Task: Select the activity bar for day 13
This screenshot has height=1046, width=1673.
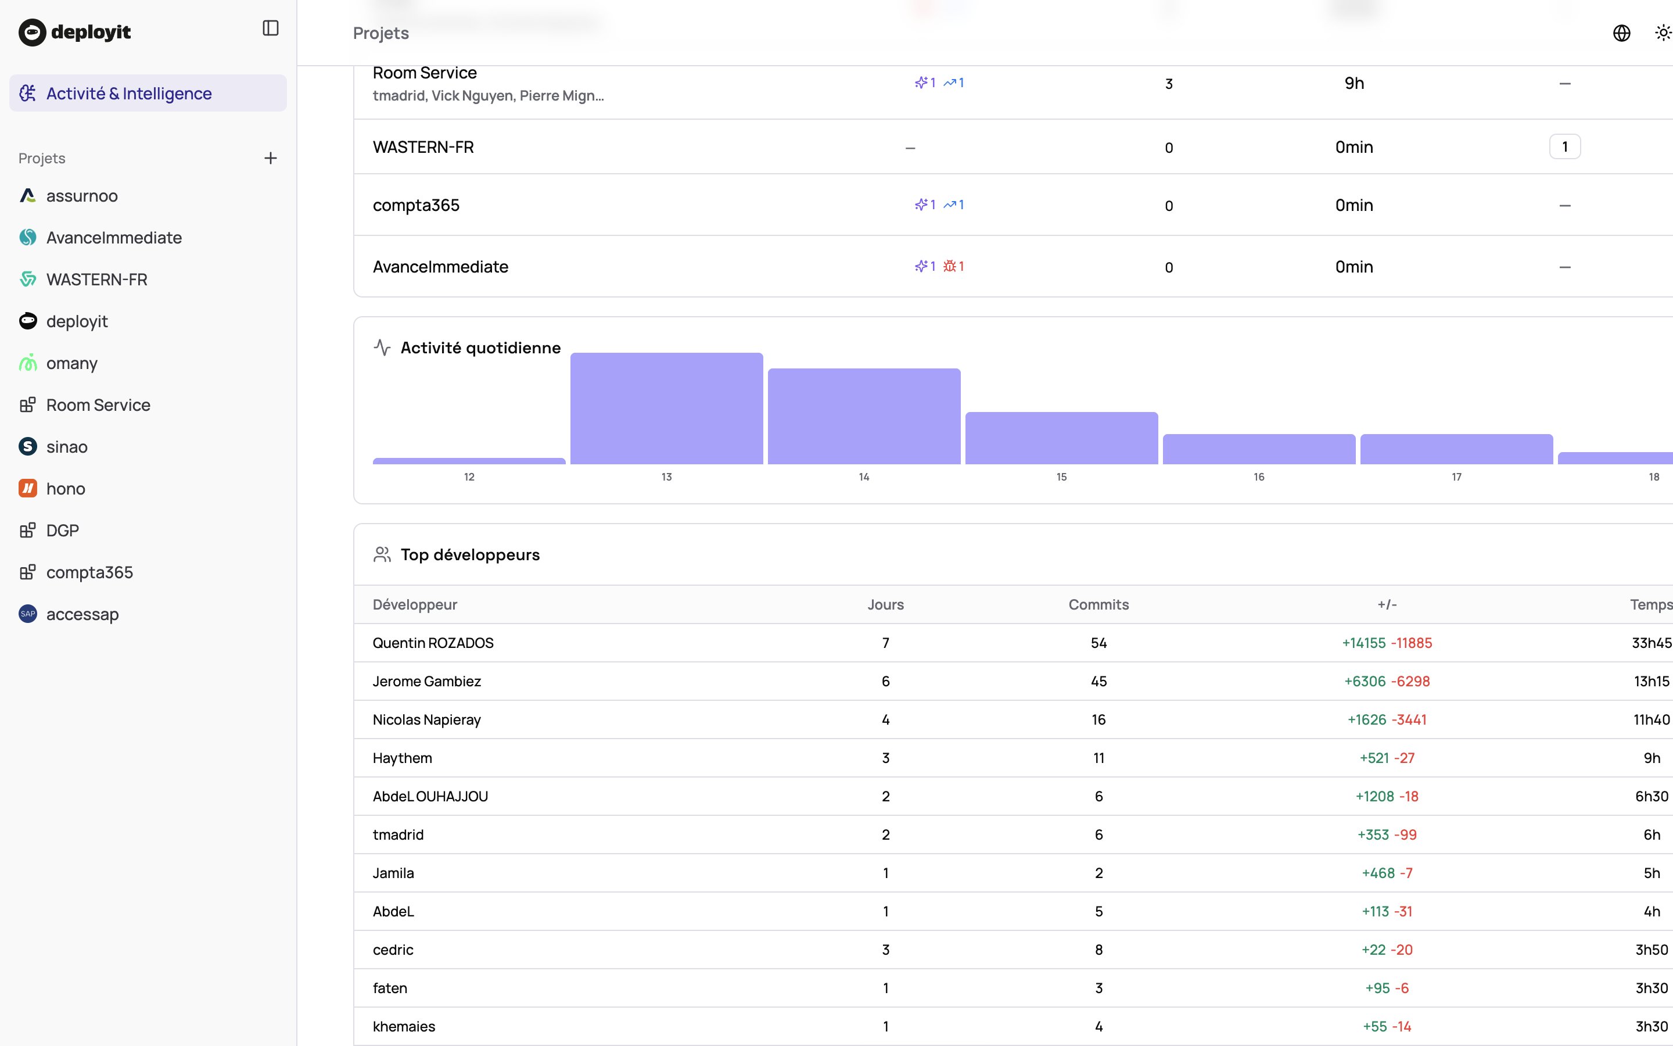Action: 666,408
